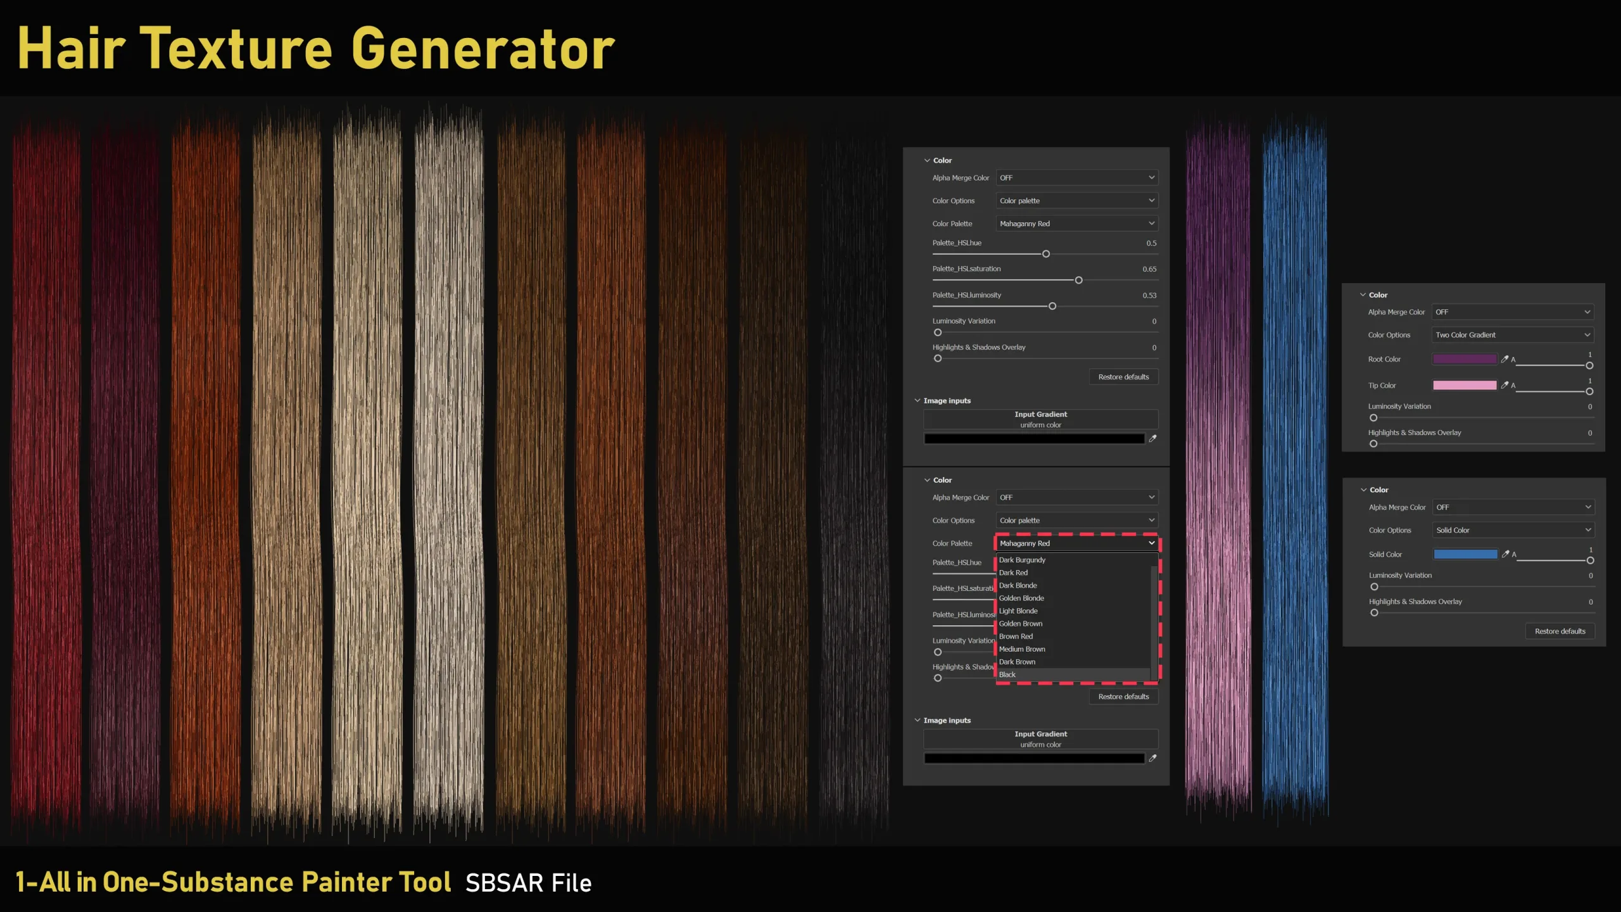1621x912 pixels.
Task: Click the purple Root Color swatch
Action: tap(1465, 359)
